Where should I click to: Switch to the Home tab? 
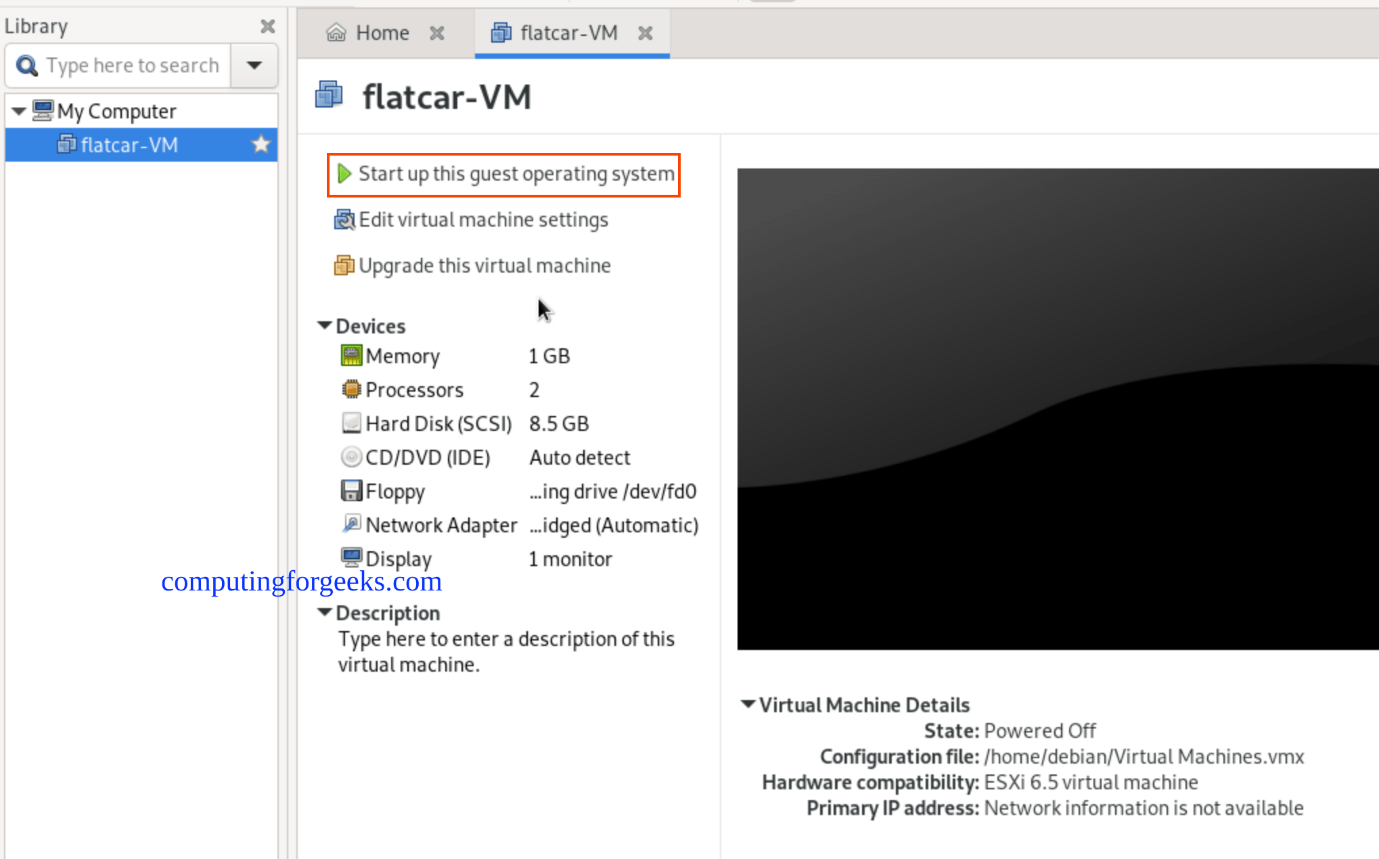tap(382, 32)
